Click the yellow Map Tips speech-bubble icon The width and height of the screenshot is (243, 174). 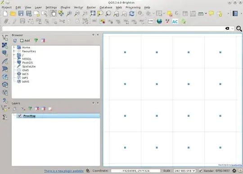pyautogui.click(x=211, y=13)
